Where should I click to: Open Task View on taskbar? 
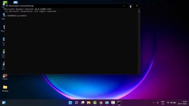83,103
